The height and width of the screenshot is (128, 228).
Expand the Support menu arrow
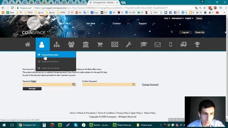pos(154,23)
